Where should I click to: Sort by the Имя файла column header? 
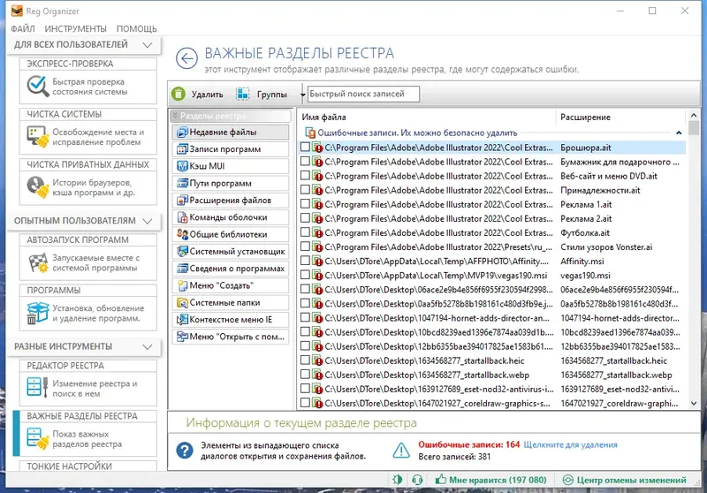point(427,118)
